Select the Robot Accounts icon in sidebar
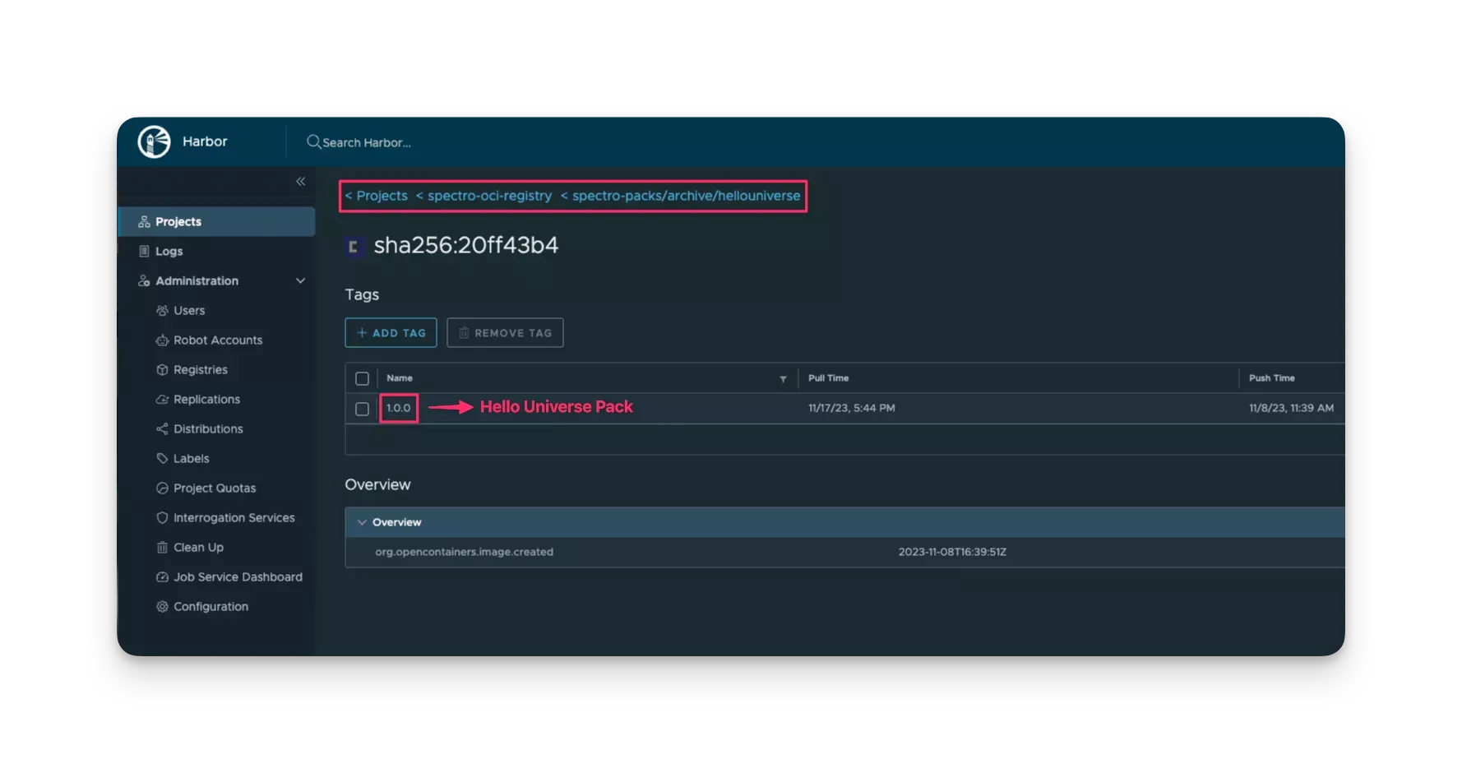 [x=162, y=340]
